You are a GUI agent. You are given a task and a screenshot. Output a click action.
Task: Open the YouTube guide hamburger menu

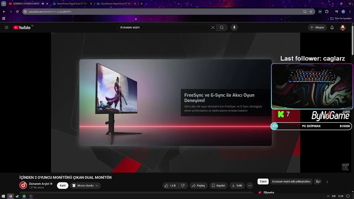tap(7, 27)
